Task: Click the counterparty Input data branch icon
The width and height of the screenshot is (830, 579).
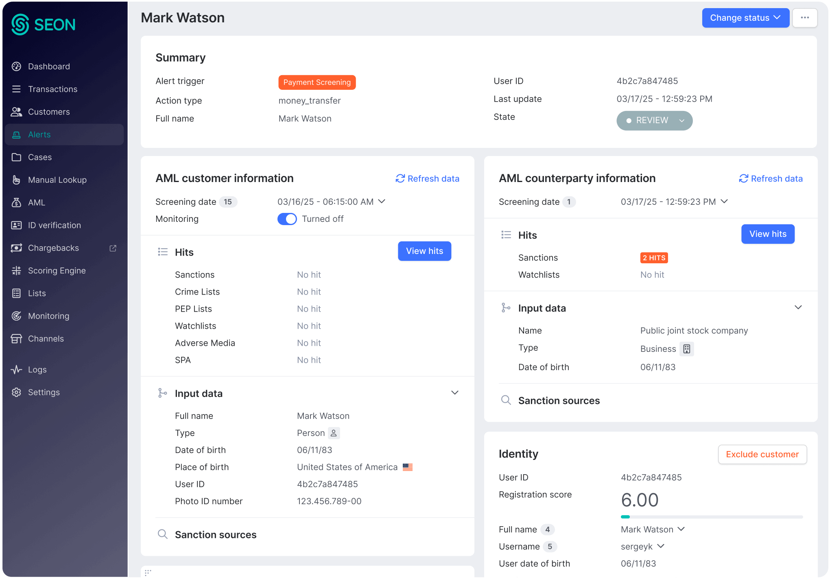Action: (x=506, y=308)
